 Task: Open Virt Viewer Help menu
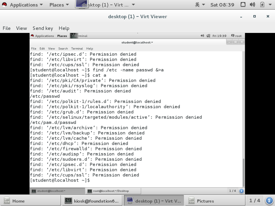coord(64,28)
